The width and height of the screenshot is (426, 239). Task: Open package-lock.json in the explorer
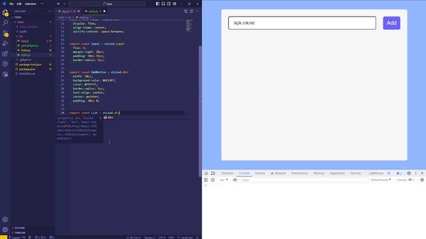click(31, 64)
